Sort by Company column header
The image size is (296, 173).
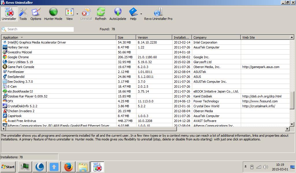216,37
